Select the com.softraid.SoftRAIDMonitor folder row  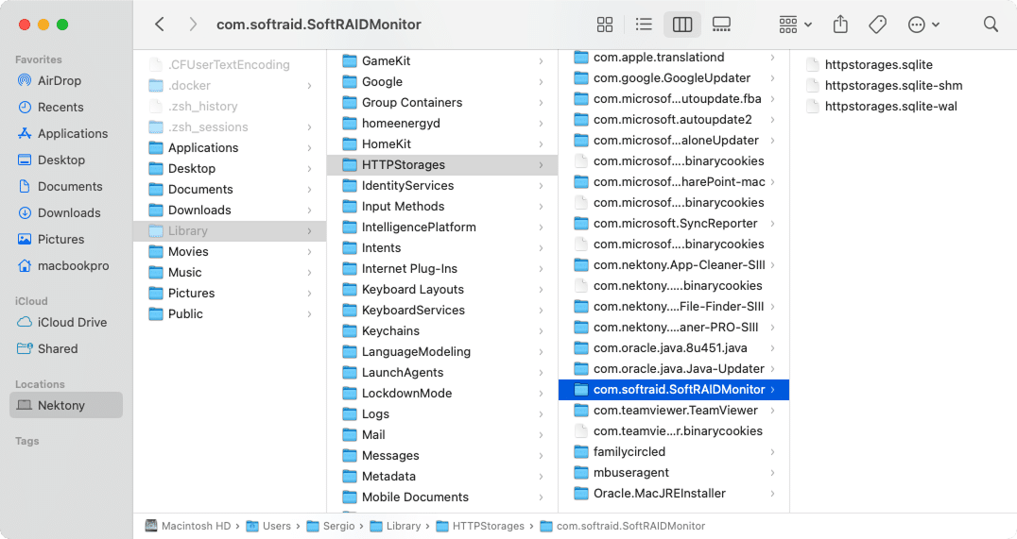(x=674, y=390)
